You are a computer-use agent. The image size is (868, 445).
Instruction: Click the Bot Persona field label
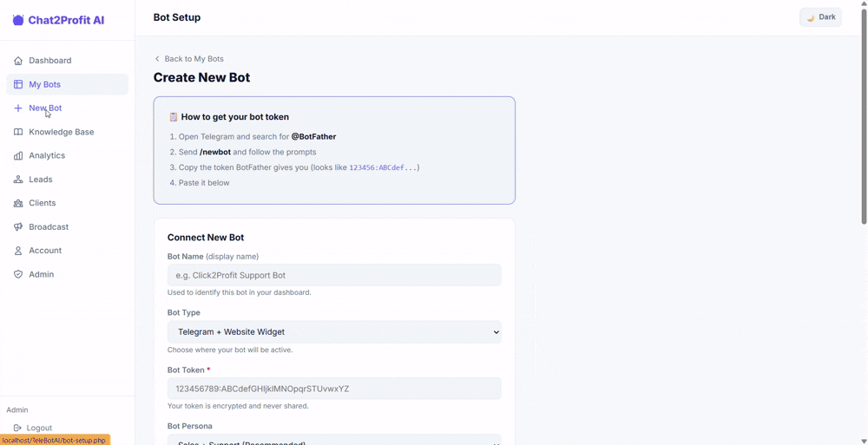click(x=189, y=426)
